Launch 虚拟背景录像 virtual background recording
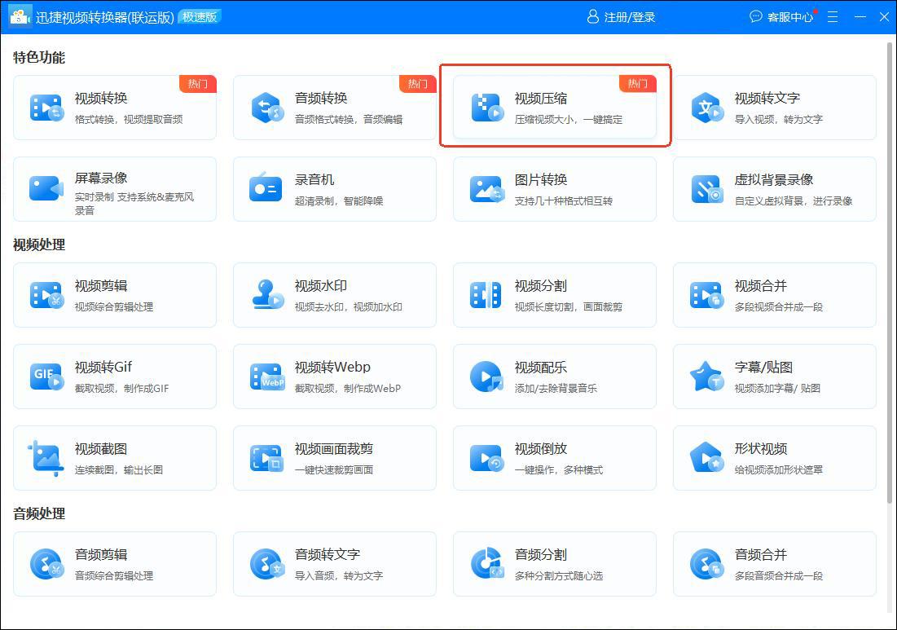The height and width of the screenshot is (630, 897). pos(775,189)
